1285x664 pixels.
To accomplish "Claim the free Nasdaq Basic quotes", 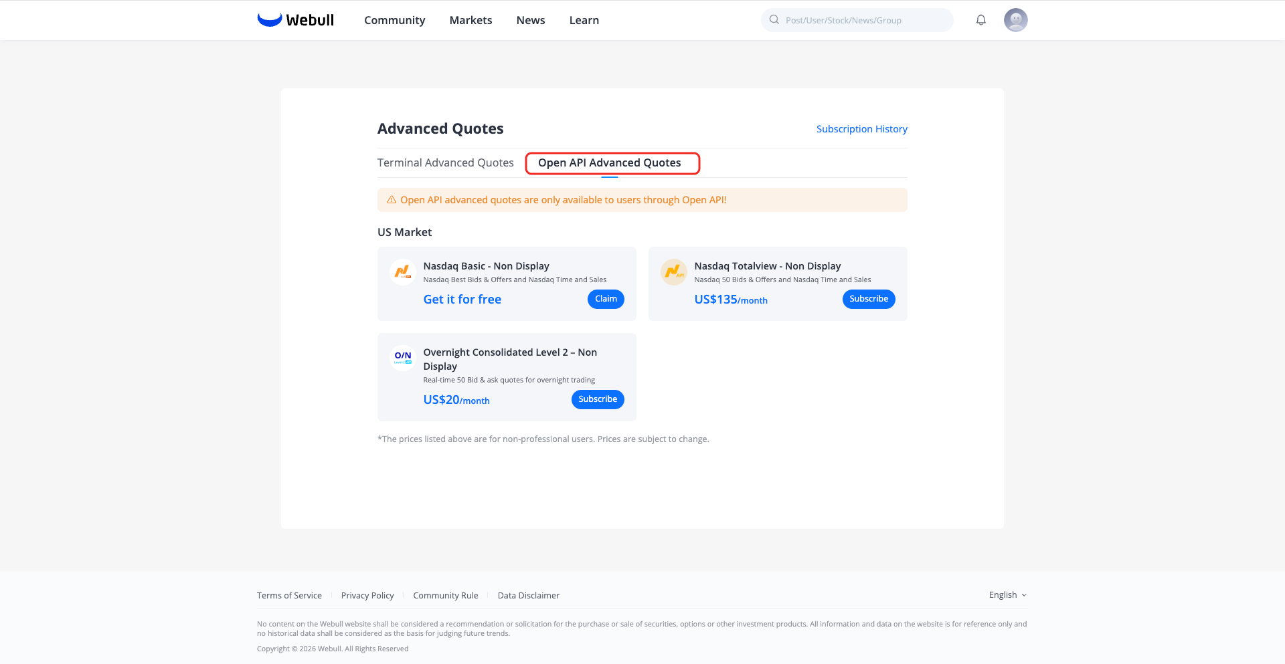I will 606,299.
